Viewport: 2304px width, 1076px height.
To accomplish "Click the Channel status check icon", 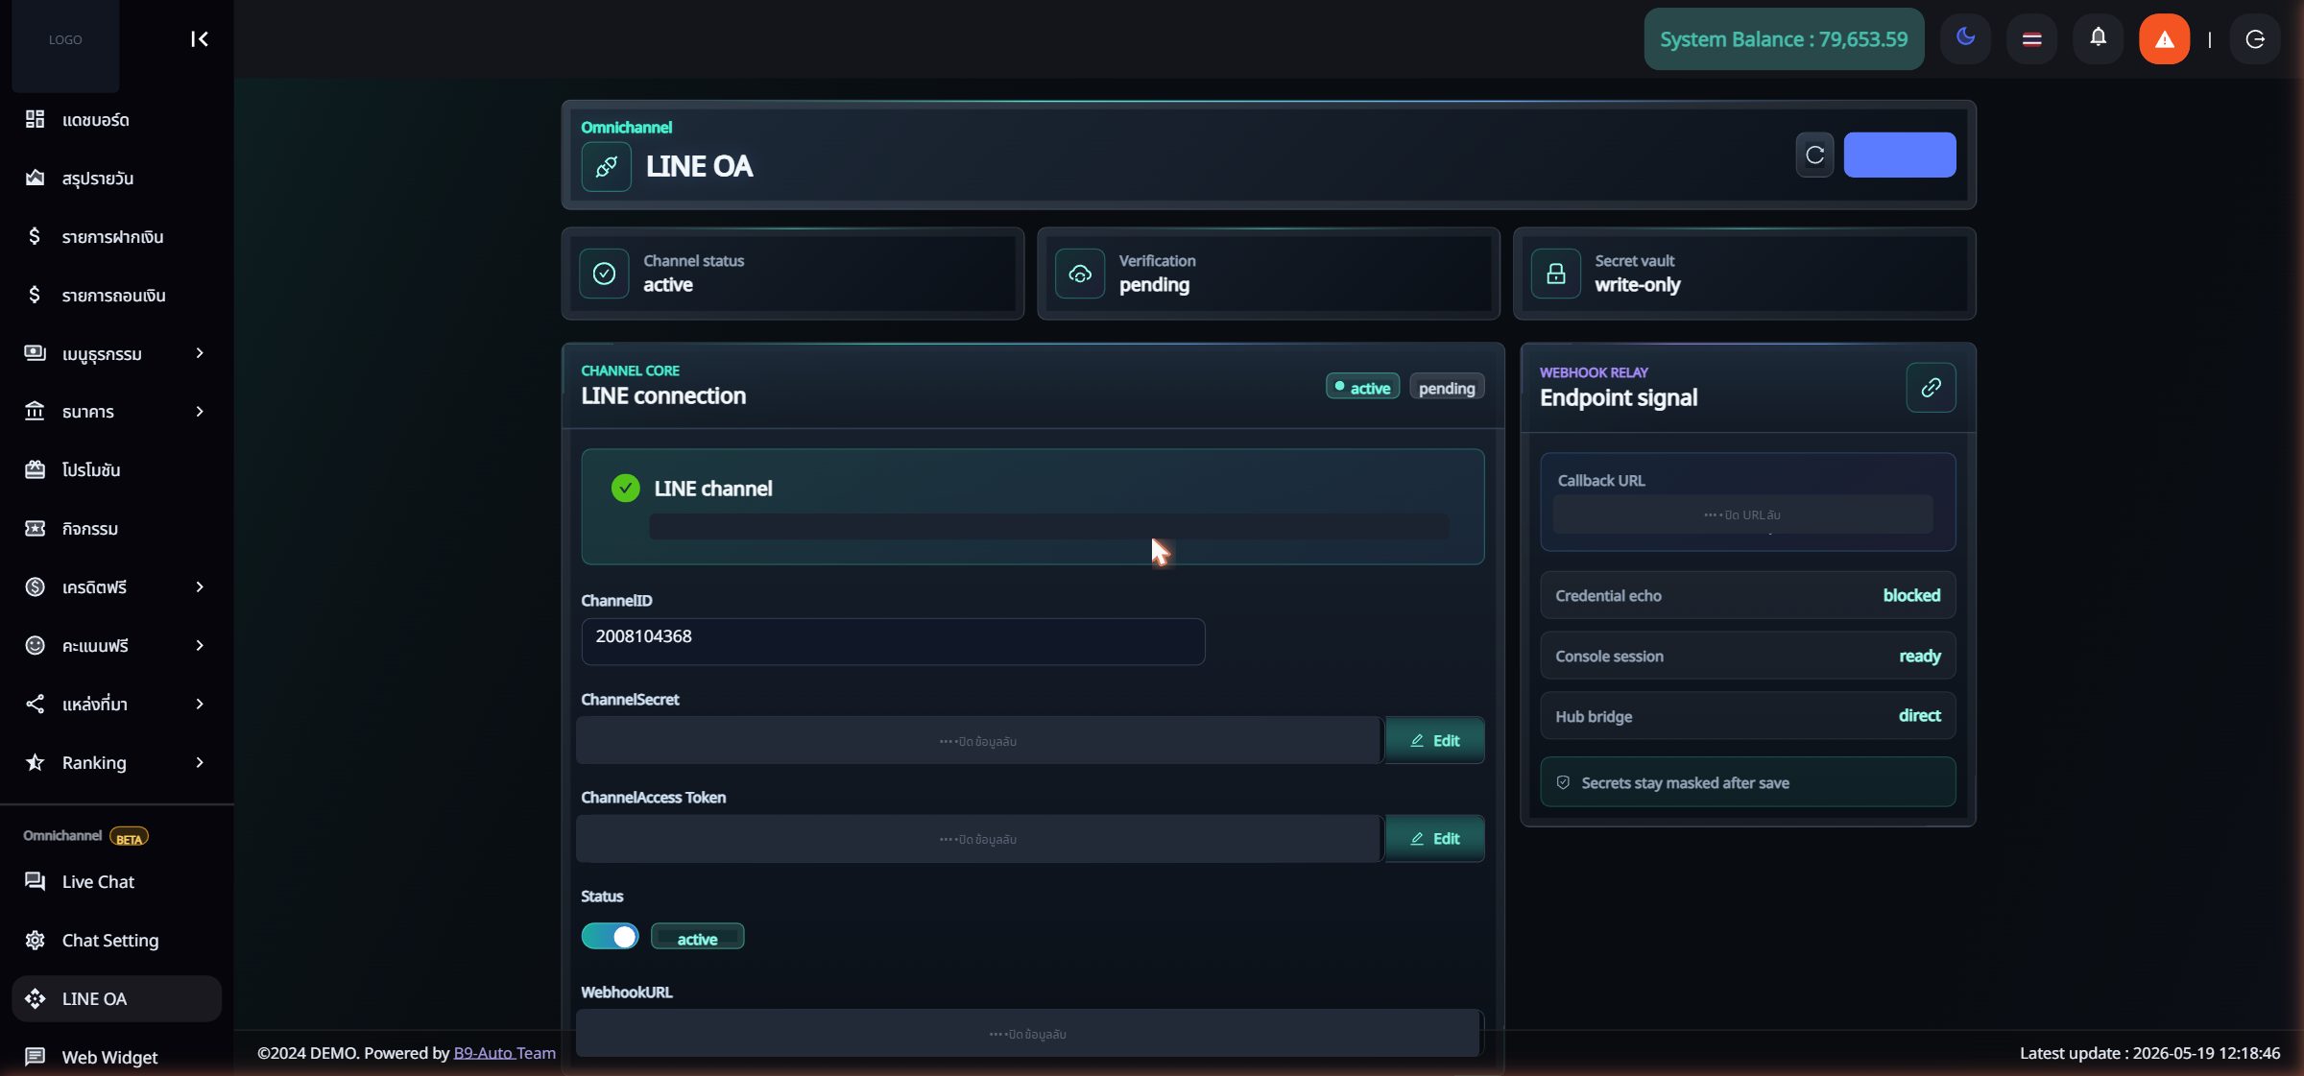I will [x=604, y=274].
